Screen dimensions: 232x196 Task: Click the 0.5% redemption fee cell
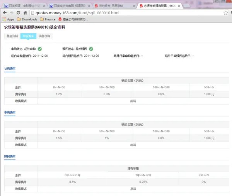tap(73, 182)
